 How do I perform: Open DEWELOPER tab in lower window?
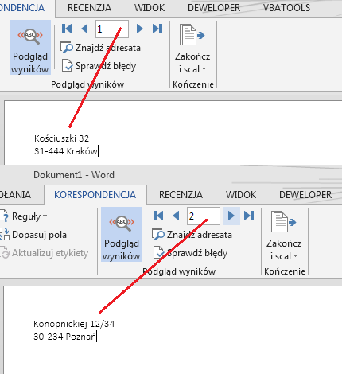[x=305, y=195]
